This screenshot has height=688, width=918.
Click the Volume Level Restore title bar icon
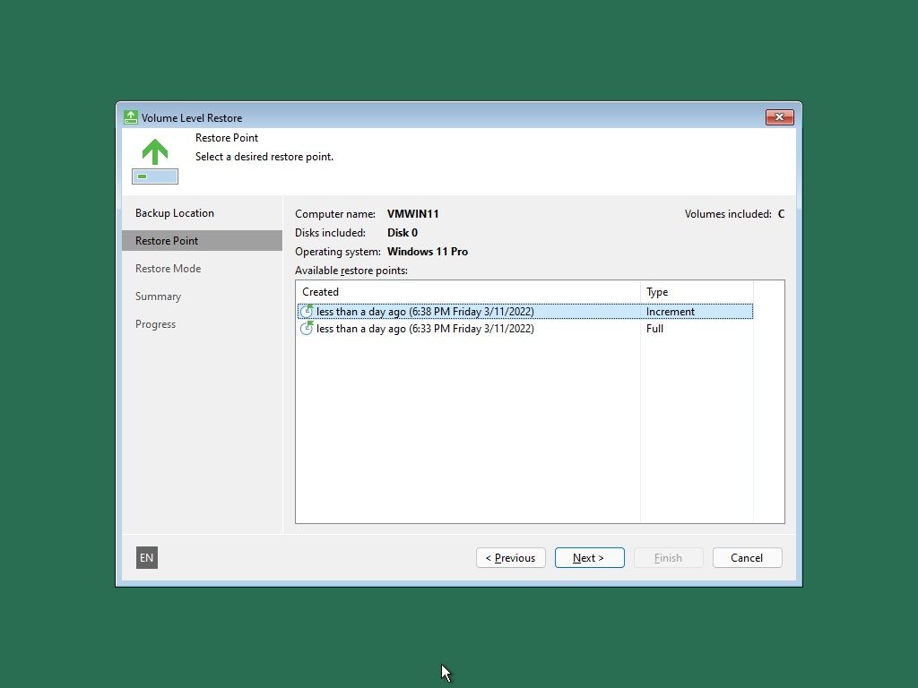131,117
